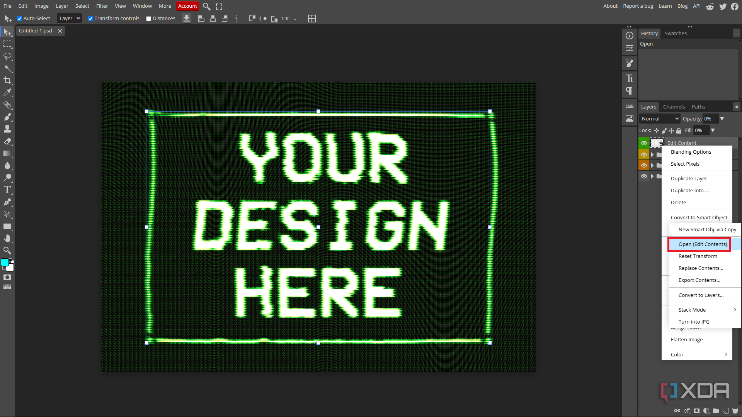The height and width of the screenshot is (417, 742).
Task: Click Open (Edit Contents) menu item
Action: (703, 244)
